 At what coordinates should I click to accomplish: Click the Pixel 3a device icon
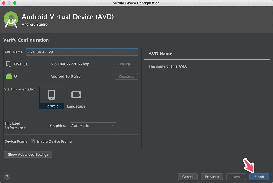(x=9, y=64)
